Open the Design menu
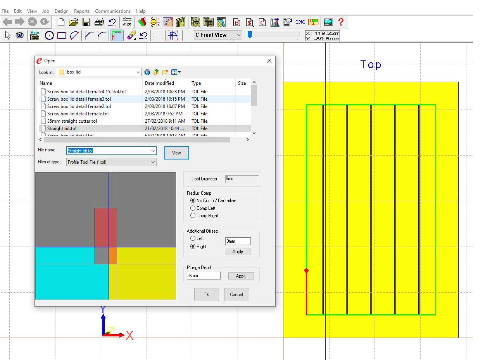Viewport: 497px width, 360px height. tap(61, 11)
